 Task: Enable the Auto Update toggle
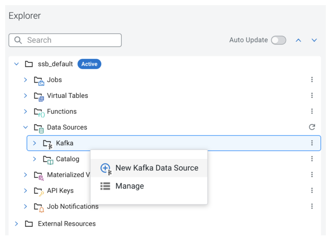pos(278,40)
